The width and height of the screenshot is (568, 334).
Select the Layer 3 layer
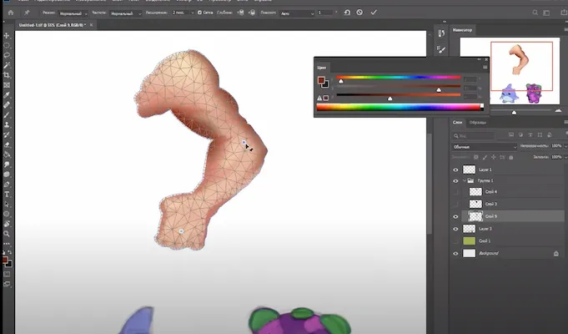tap(485, 228)
